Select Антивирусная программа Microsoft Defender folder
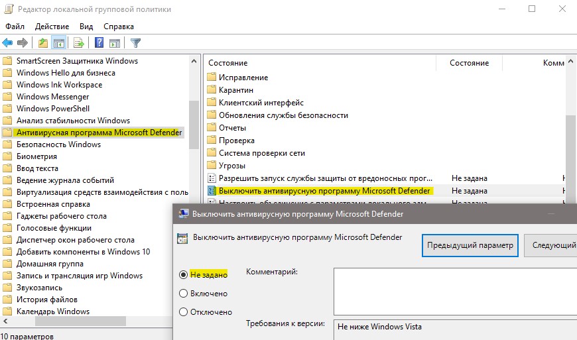Screen dimensions: 577x340 (99, 133)
